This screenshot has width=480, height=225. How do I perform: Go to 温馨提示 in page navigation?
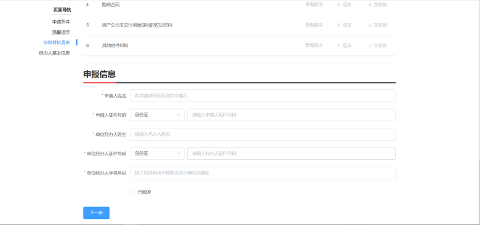coord(61,33)
